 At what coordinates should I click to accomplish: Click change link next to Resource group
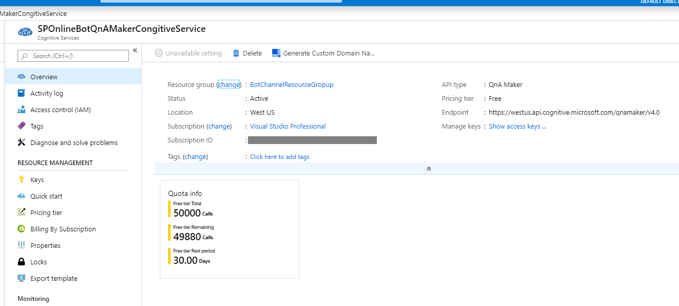click(229, 84)
